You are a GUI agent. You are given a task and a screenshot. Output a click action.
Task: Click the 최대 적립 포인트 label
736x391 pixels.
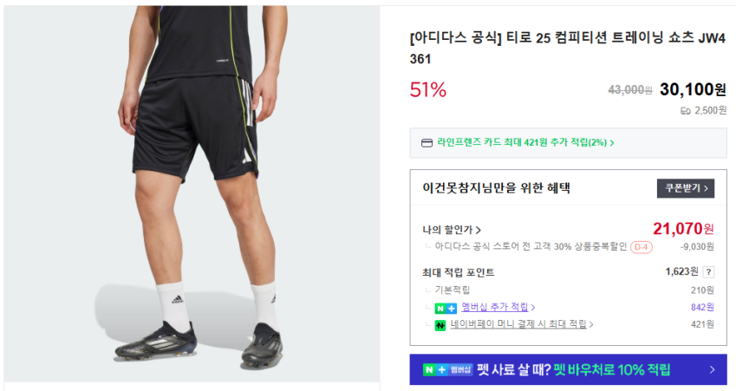point(459,272)
